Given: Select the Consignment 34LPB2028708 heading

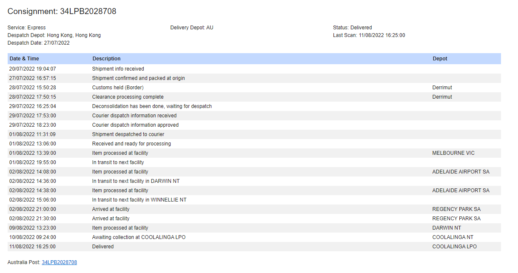Looking at the screenshot, I should click(62, 11).
